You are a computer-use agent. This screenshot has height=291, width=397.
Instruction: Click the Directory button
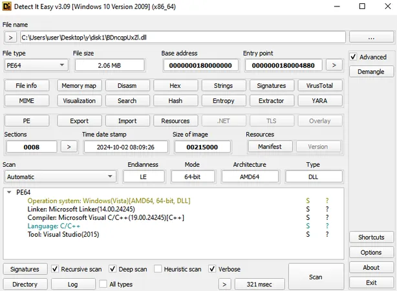25,284
